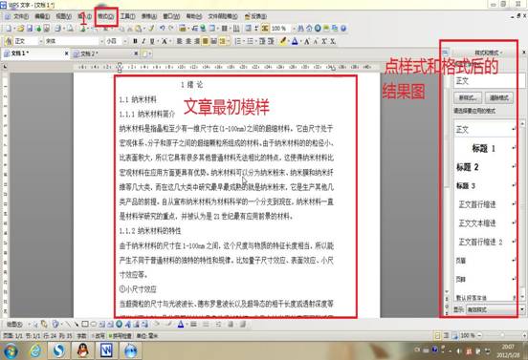Click the Format Painter brush icon

click(x=151, y=29)
